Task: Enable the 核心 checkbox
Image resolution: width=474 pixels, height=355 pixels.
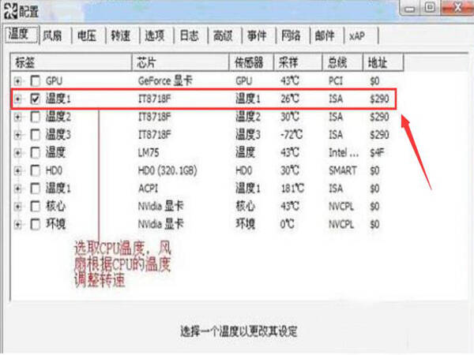Action: coord(36,207)
